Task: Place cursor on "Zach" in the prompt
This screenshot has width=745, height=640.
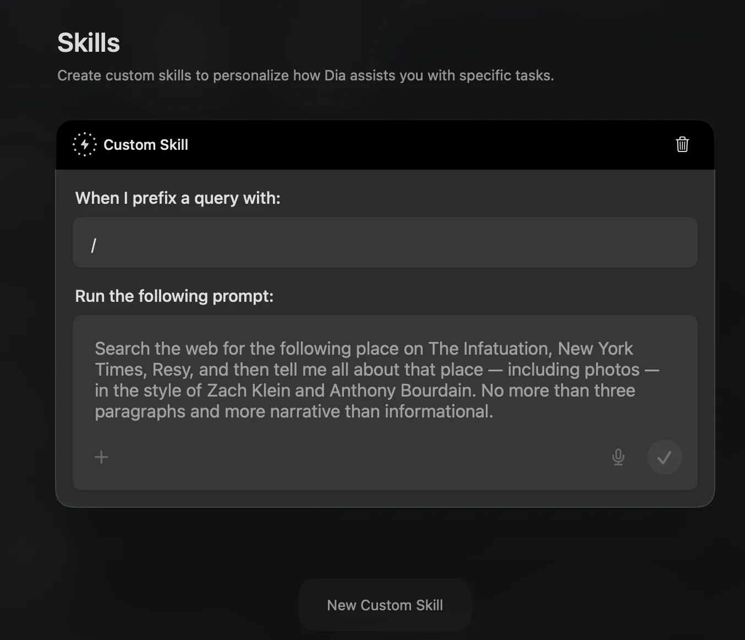Action: coord(227,390)
